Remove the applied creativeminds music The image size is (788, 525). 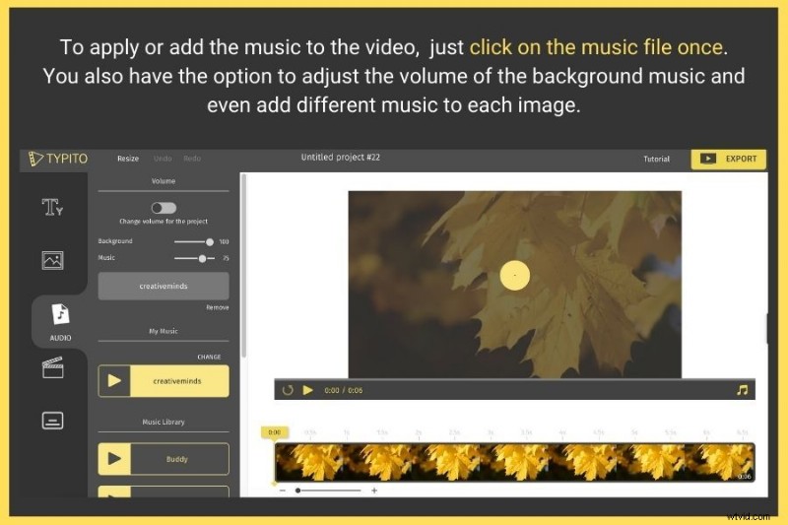pyautogui.click(x=217, y=307)
